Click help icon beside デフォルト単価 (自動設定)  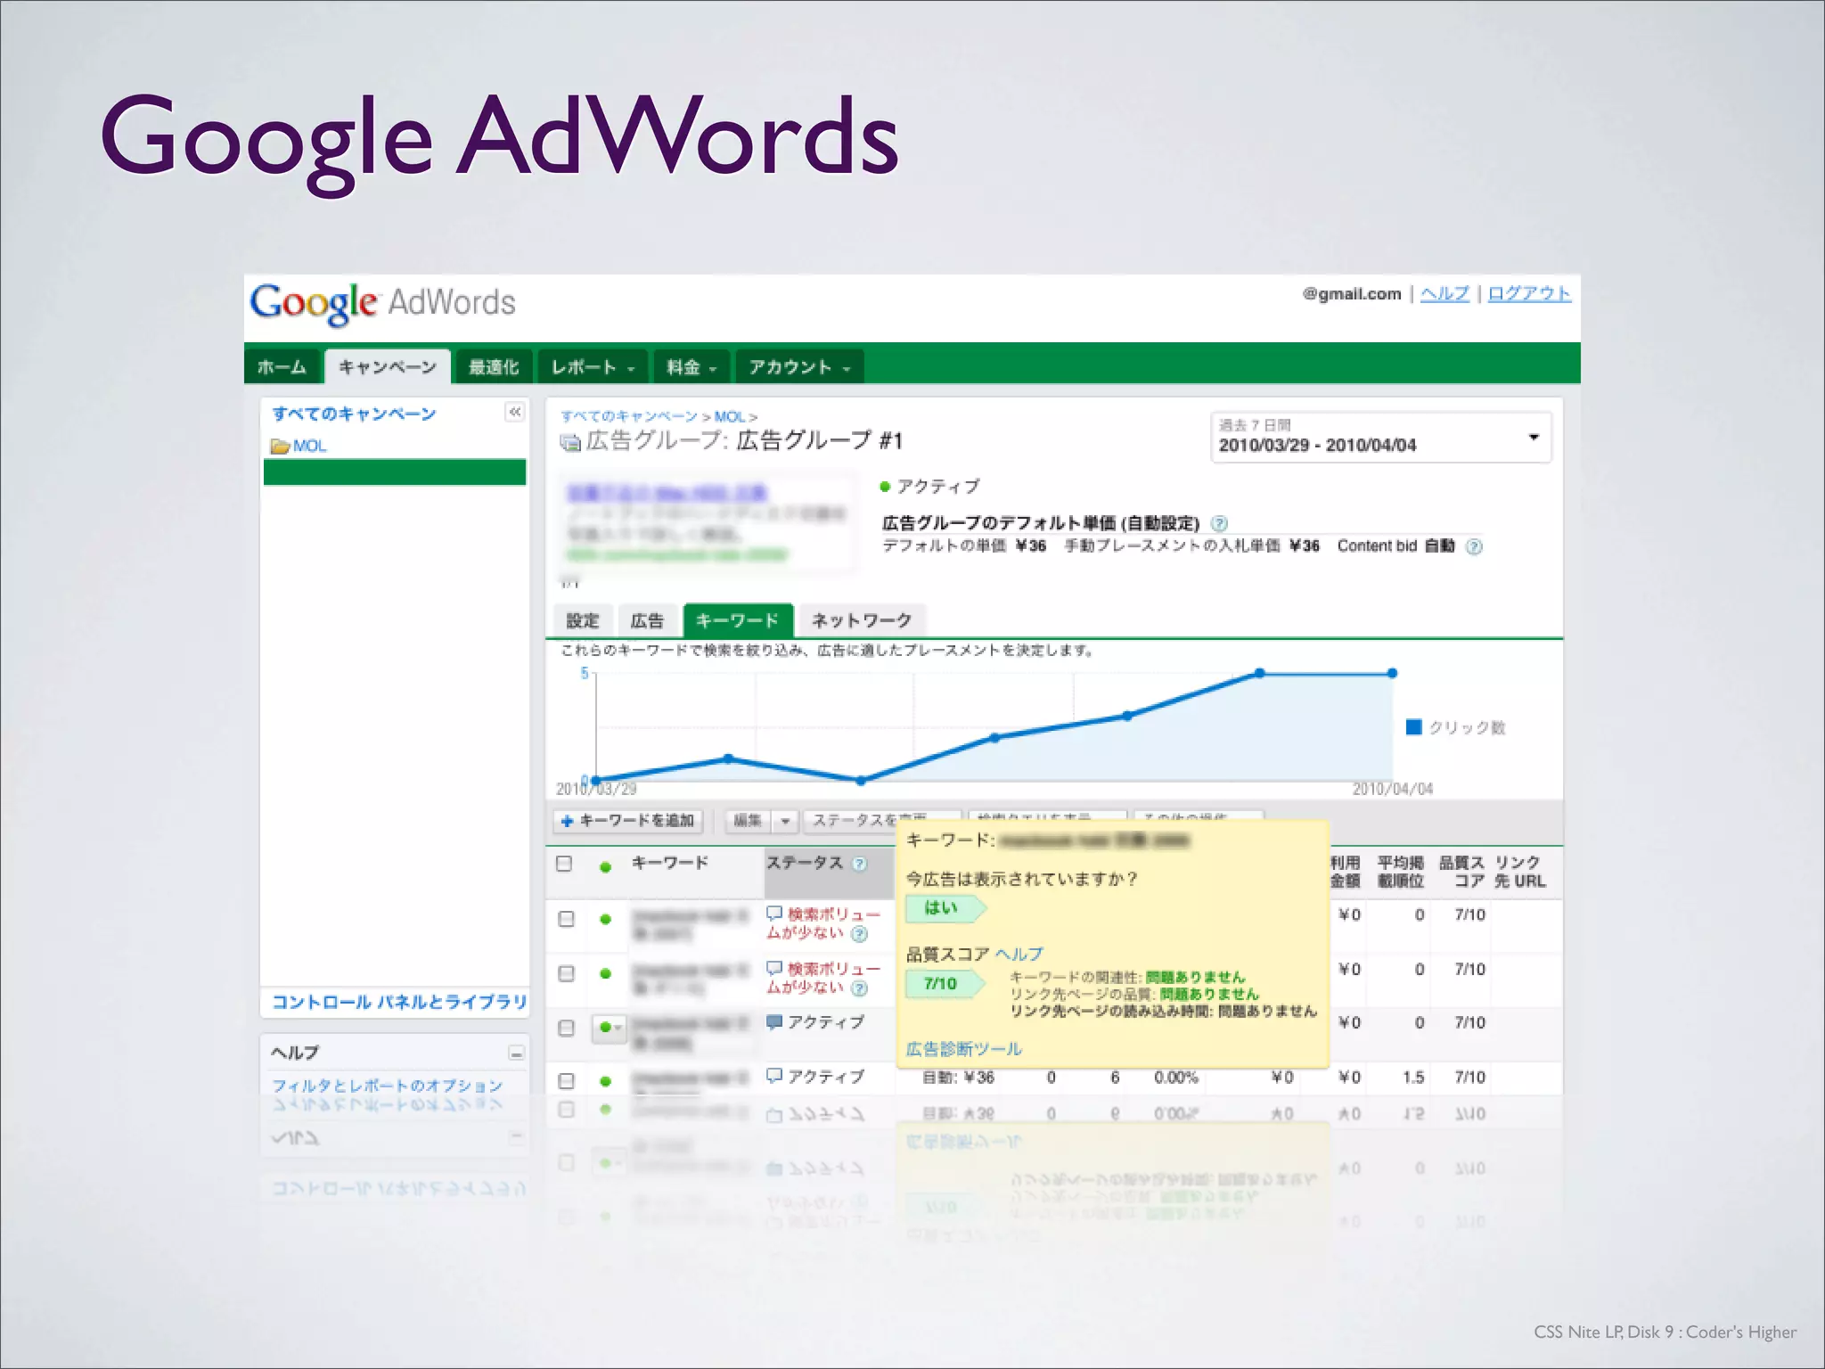1220,523
